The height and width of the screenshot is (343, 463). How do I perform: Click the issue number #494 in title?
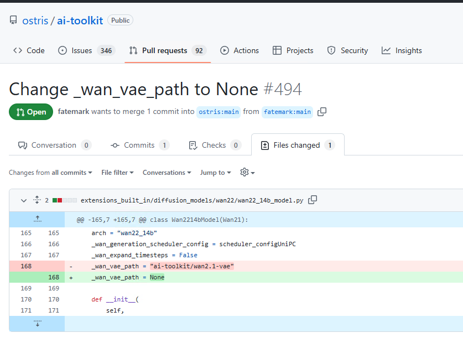[283, 89]
